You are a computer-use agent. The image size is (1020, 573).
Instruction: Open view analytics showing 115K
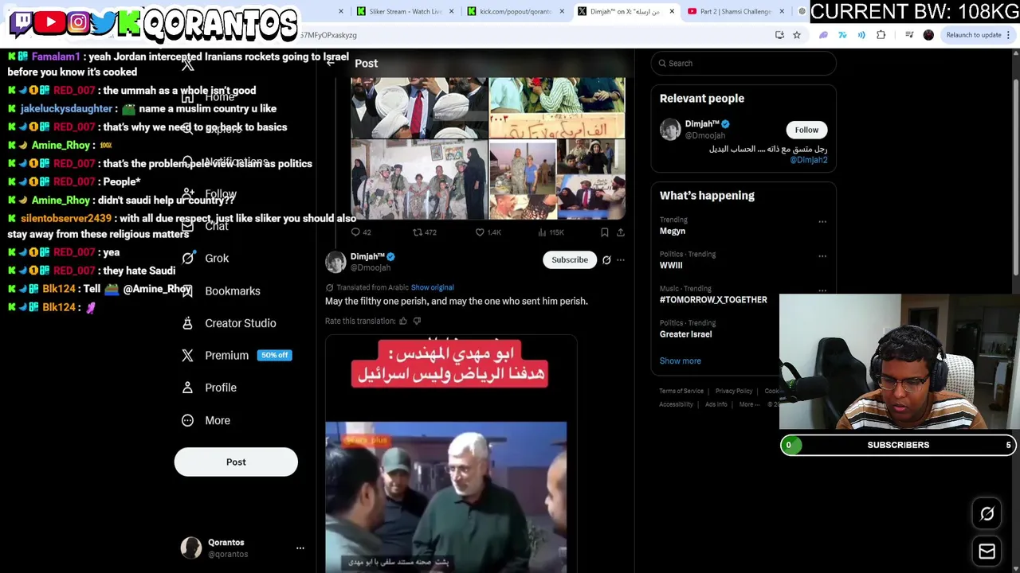551,232
